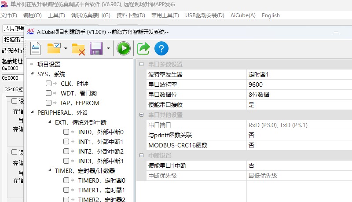
Task: Click the open project folder icon
Action: 55,48
